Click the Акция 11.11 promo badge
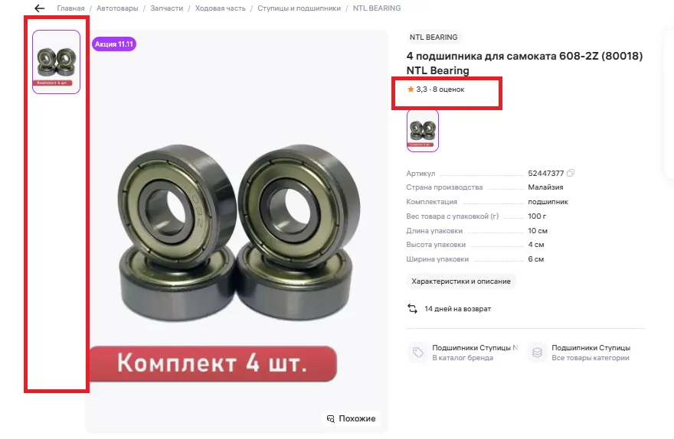This screenshot has width=674, height=439. pyautogui.click(x=114, y=44)
